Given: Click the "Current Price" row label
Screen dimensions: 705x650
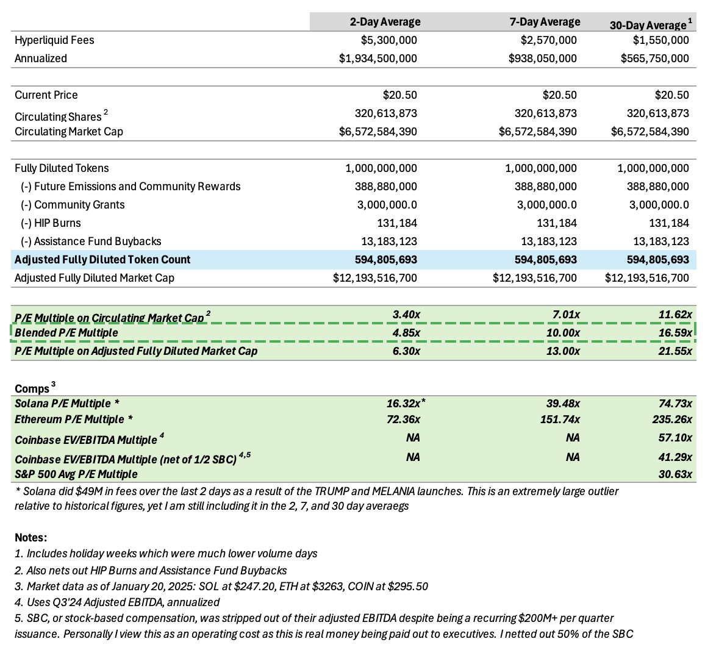Looking at the screenshot, I should [x=46, y=95].
